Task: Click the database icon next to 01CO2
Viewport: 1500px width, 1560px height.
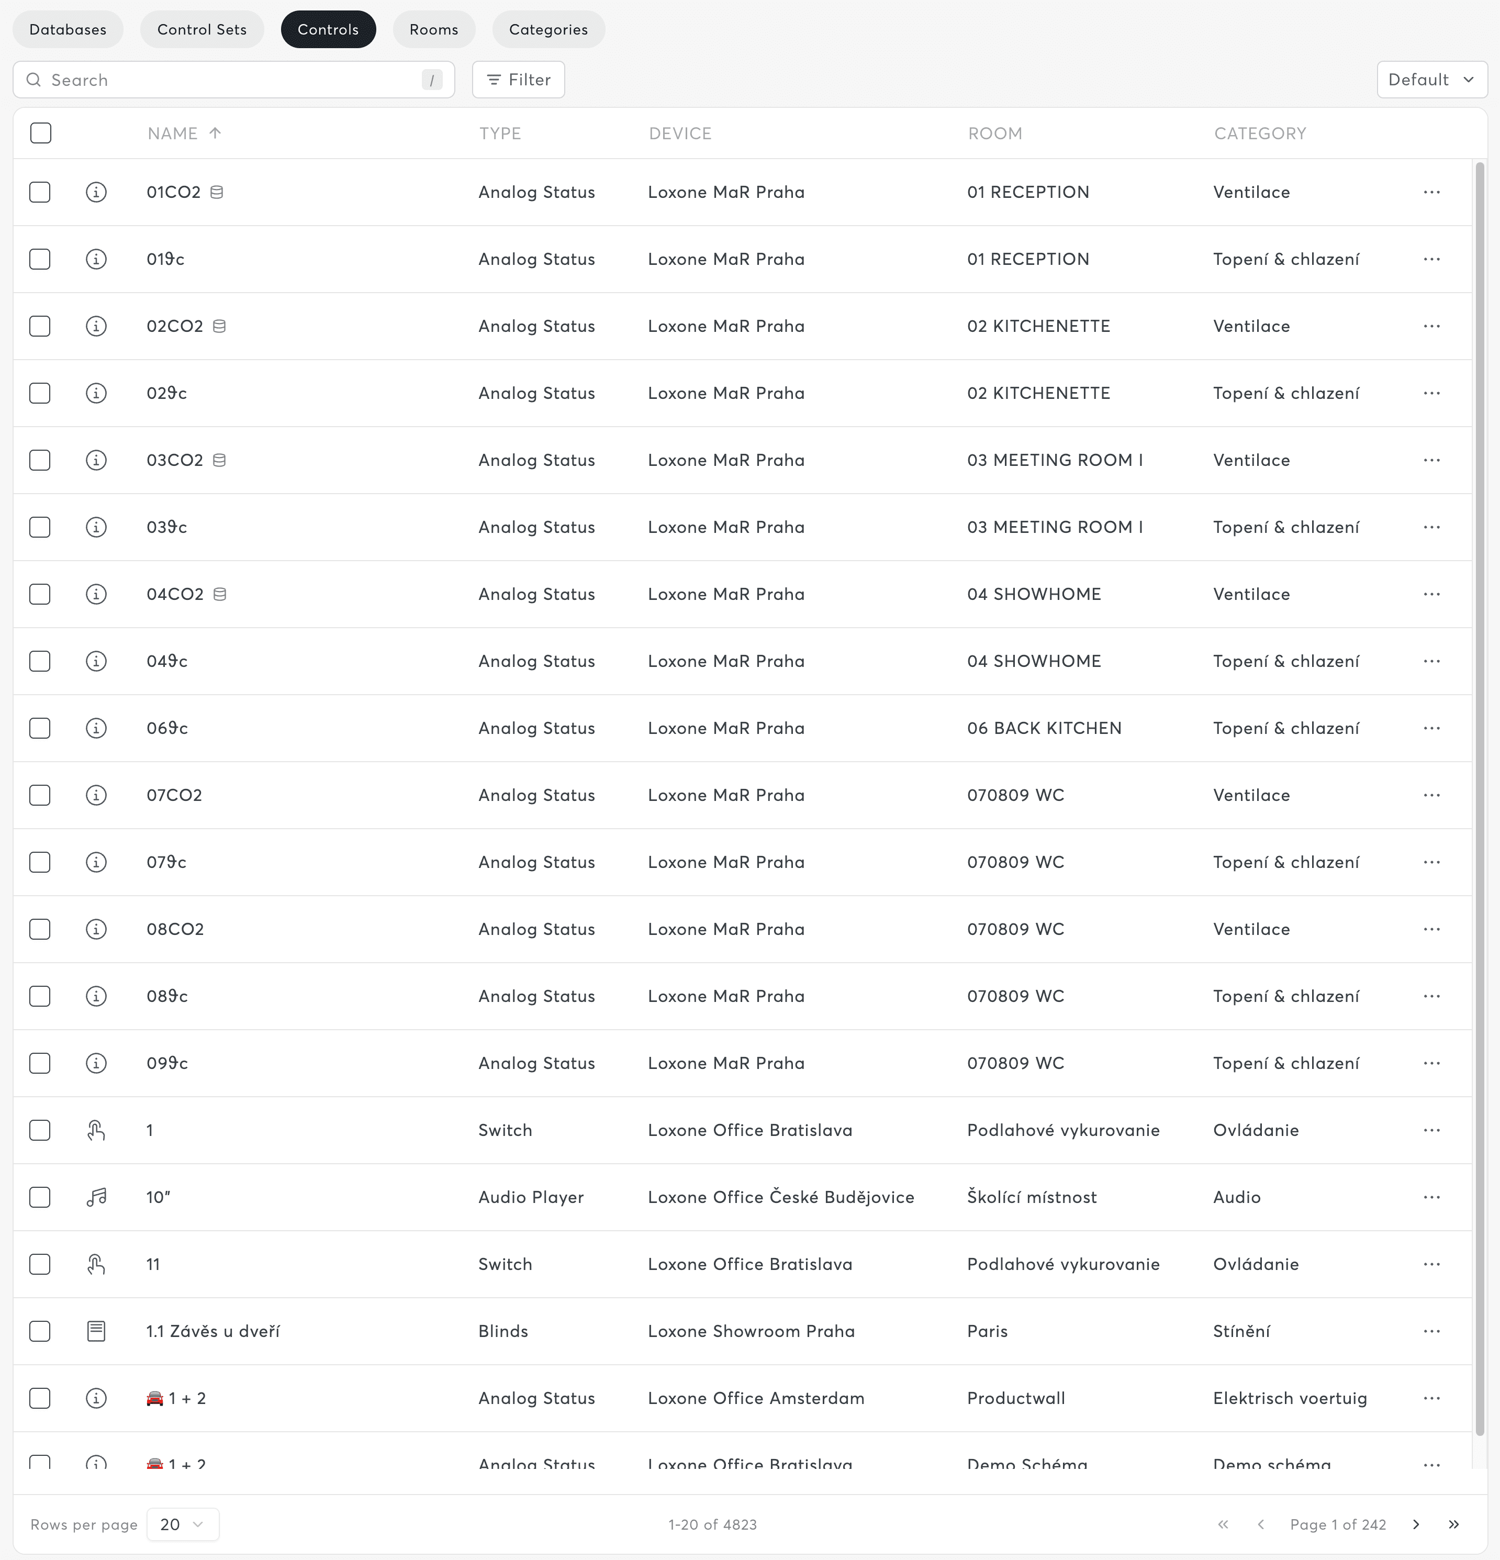Action: coord(217,192)
